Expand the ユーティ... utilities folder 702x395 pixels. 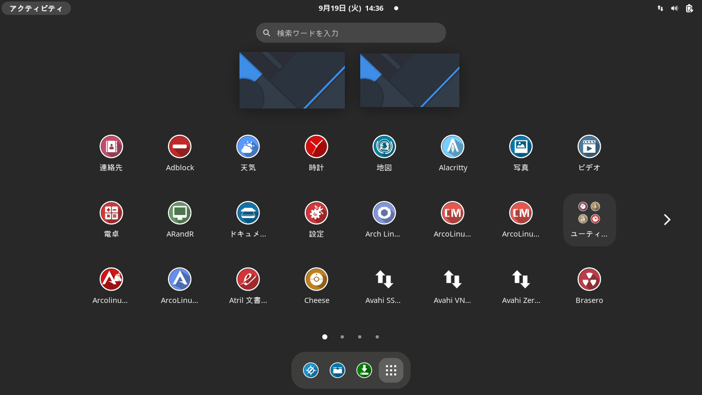click(589, 220)
